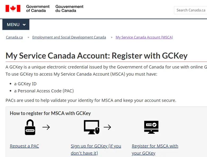Open Employment and Social Development Canada breadcrumb

click(x=69, y=37)
